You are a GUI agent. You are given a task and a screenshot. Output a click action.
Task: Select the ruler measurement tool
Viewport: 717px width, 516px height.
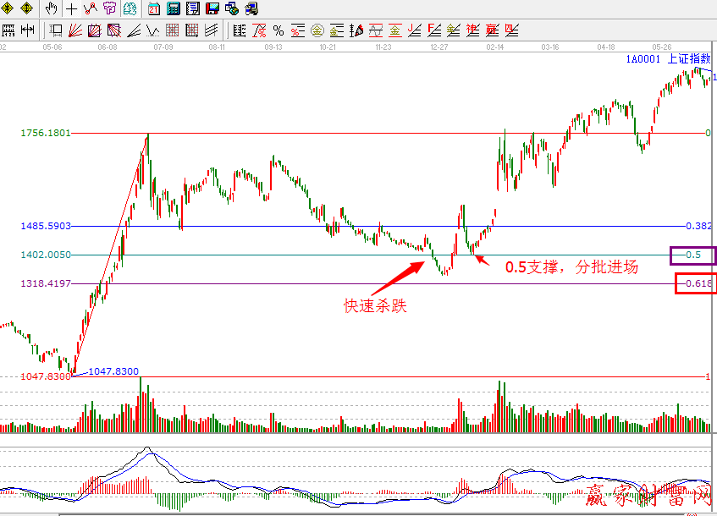(x=8, y=30)
